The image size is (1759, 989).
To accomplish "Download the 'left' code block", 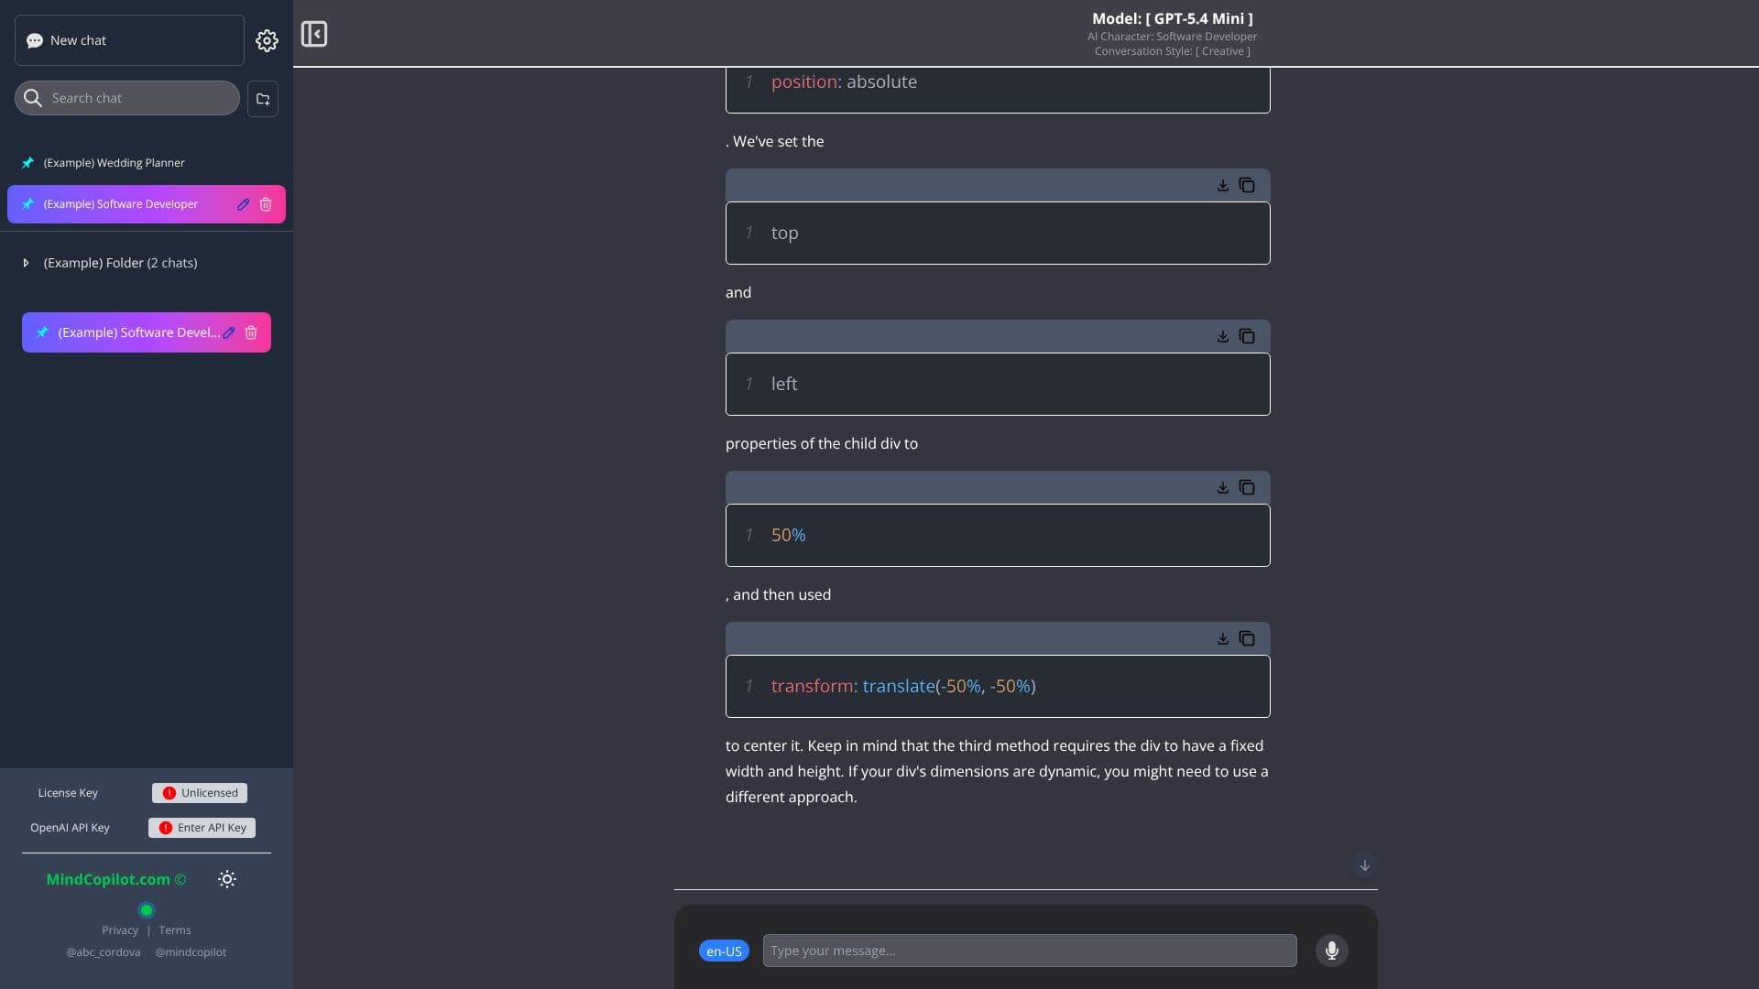I will (x=1222, y=336).
